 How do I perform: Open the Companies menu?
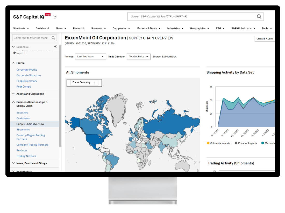[121, 28]
